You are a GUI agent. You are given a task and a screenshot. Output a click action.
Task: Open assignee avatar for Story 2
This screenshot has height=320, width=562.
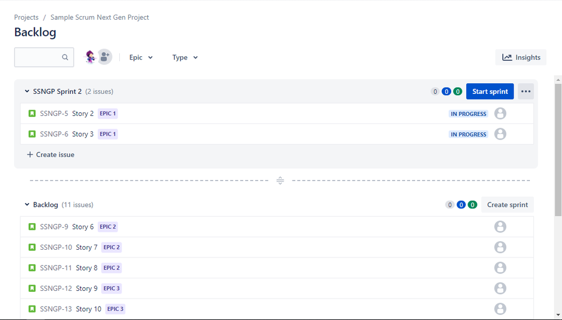(x=500, y=114)
